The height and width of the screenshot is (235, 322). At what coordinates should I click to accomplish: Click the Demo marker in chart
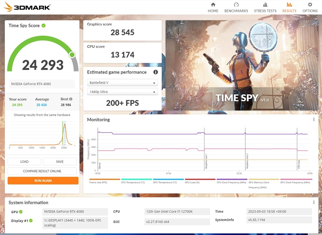click(x=100, y=166)
